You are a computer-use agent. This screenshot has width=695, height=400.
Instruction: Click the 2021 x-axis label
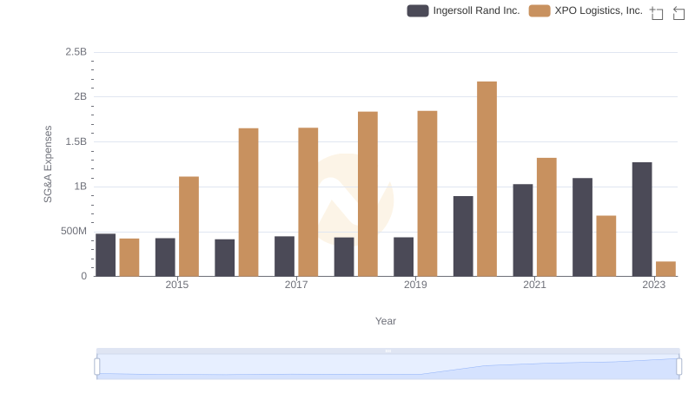coord(534,285)
